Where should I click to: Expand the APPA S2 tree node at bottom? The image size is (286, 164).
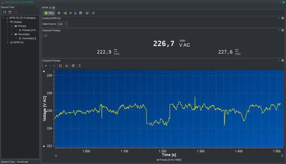[x=7, y=43]
